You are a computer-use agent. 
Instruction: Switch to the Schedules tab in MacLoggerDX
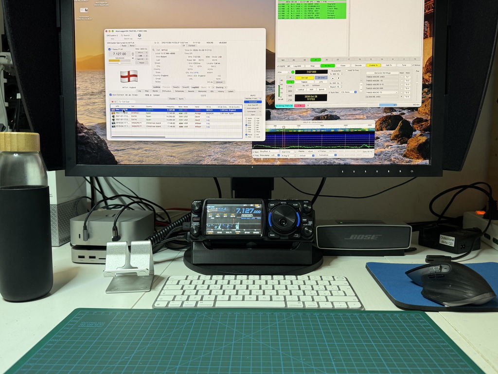[179, 91]
